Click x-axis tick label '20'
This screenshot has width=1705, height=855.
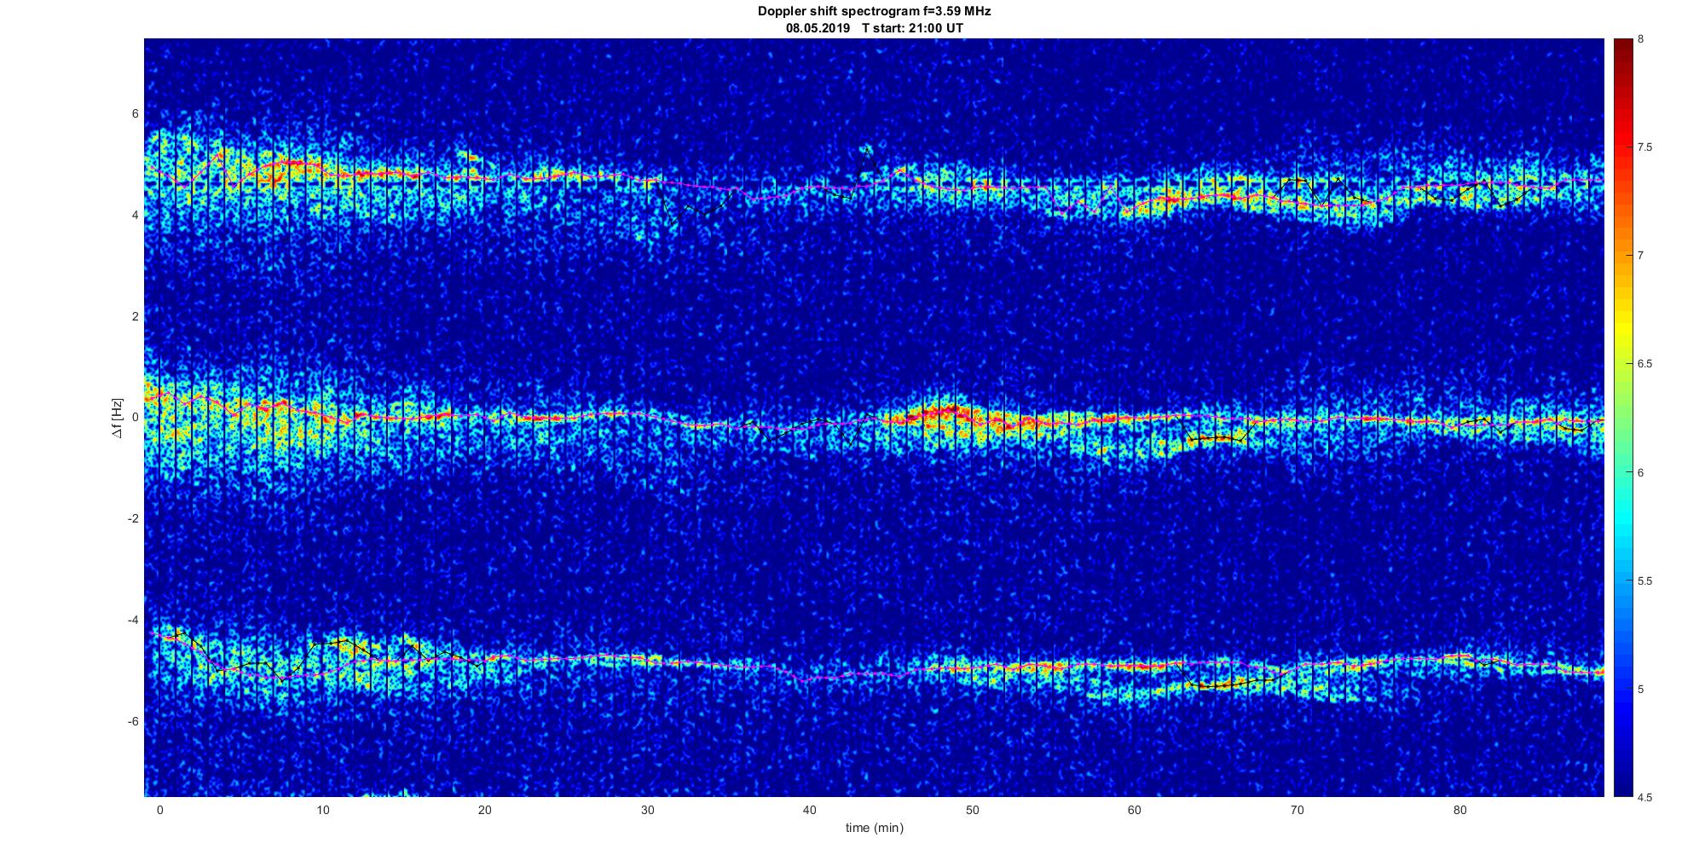click(484, 811)
